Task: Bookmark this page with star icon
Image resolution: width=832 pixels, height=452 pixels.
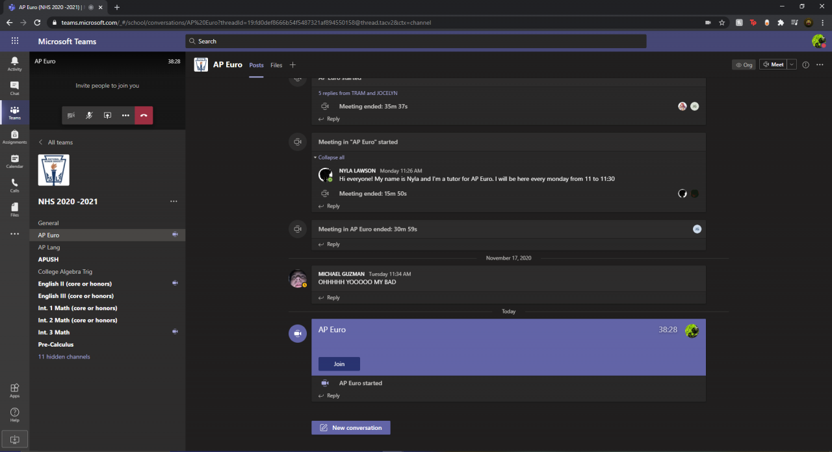Action: click(x=722, y=22)
